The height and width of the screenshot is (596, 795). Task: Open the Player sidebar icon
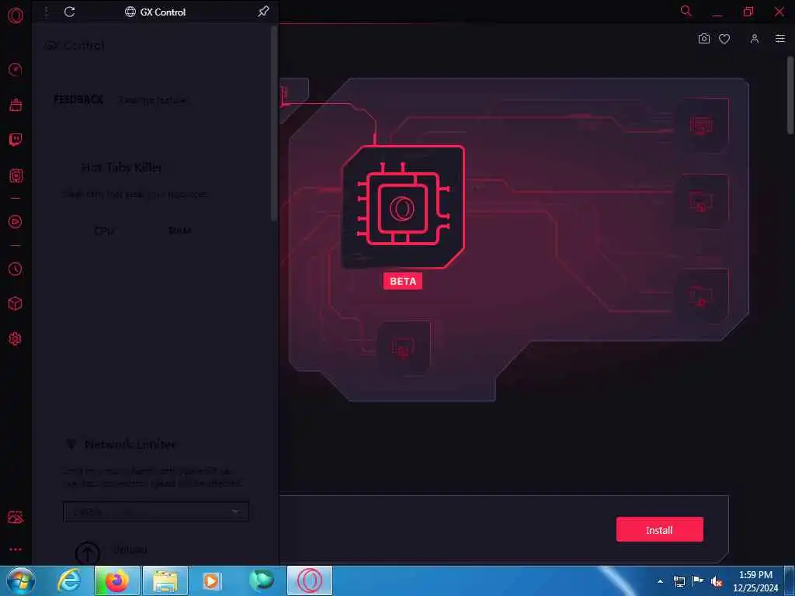tap(16, 221)
